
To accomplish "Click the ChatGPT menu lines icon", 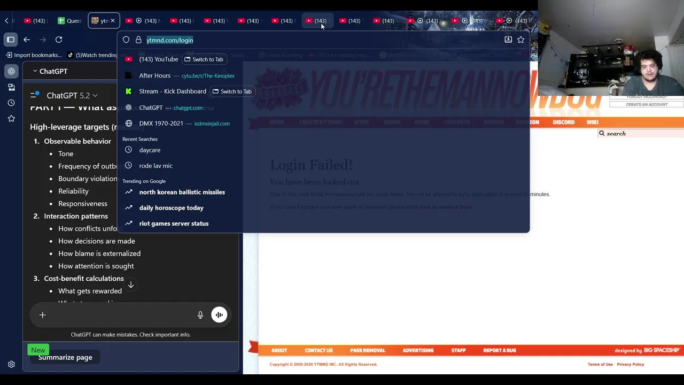I will point(35,95).
